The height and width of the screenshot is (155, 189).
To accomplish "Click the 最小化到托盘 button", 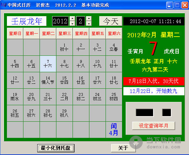I will click(56, 148).
